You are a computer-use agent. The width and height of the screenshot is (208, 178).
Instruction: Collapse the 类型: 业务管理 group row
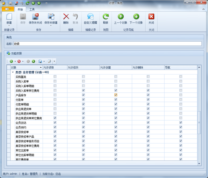point(13,72)
